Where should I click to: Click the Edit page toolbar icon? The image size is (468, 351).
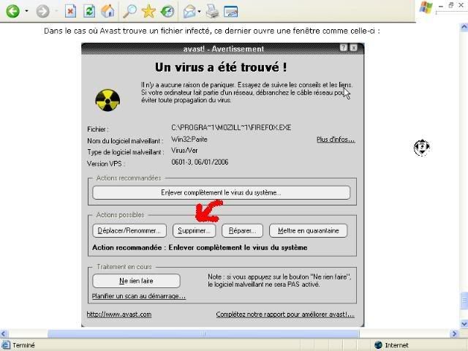click(x=231, y=12)
